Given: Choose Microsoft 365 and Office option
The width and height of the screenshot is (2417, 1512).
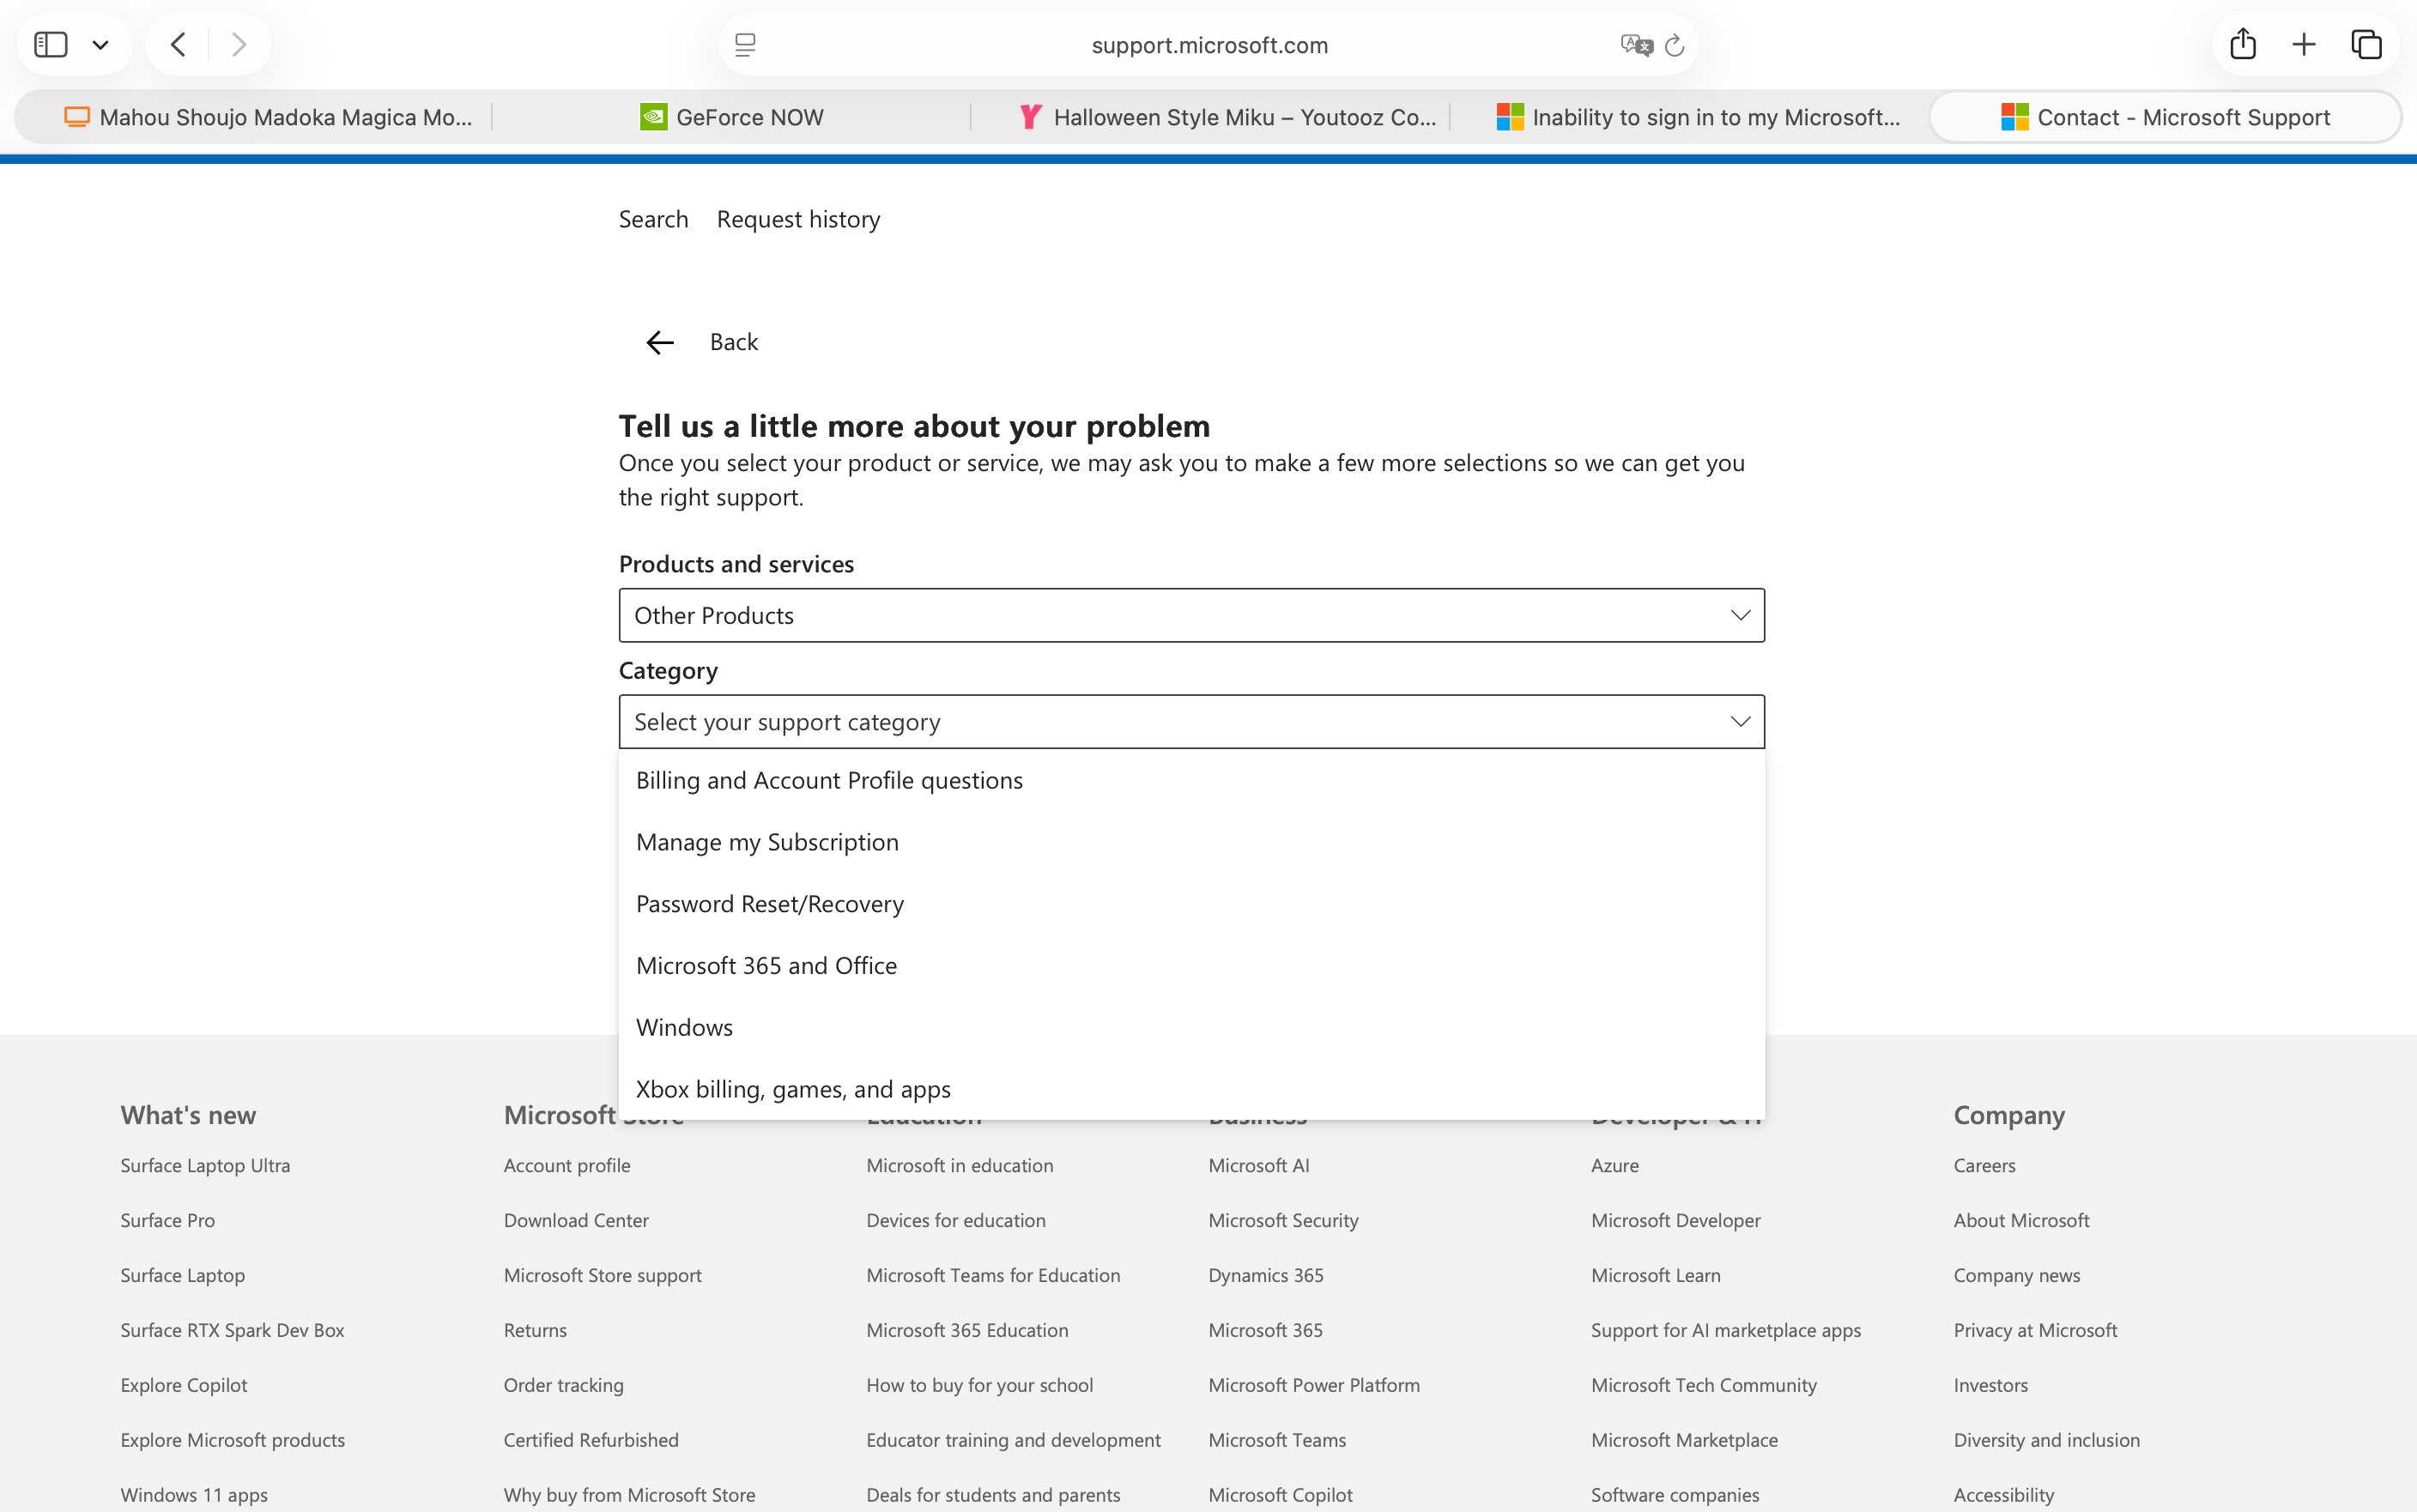Looking at the screenshot, I should (x=1191, y=966).
